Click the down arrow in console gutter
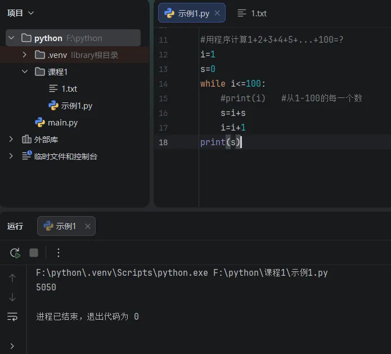This screenshot has width=391, height=354. (12, 297)
